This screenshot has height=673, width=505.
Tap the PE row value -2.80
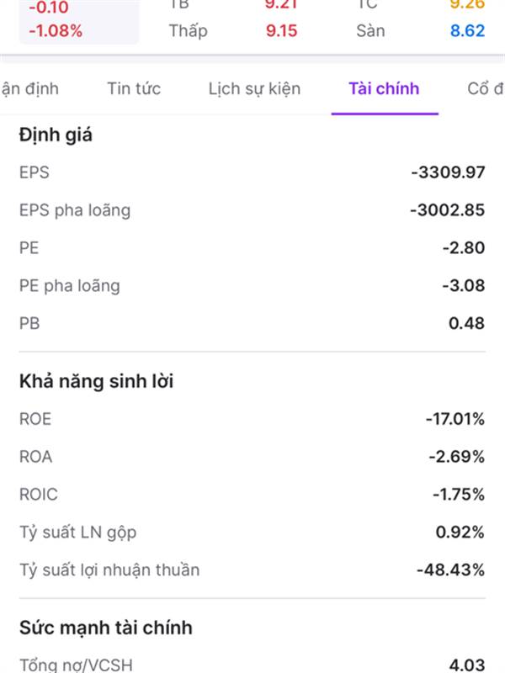pyautogui.click(x=464, y=247)
